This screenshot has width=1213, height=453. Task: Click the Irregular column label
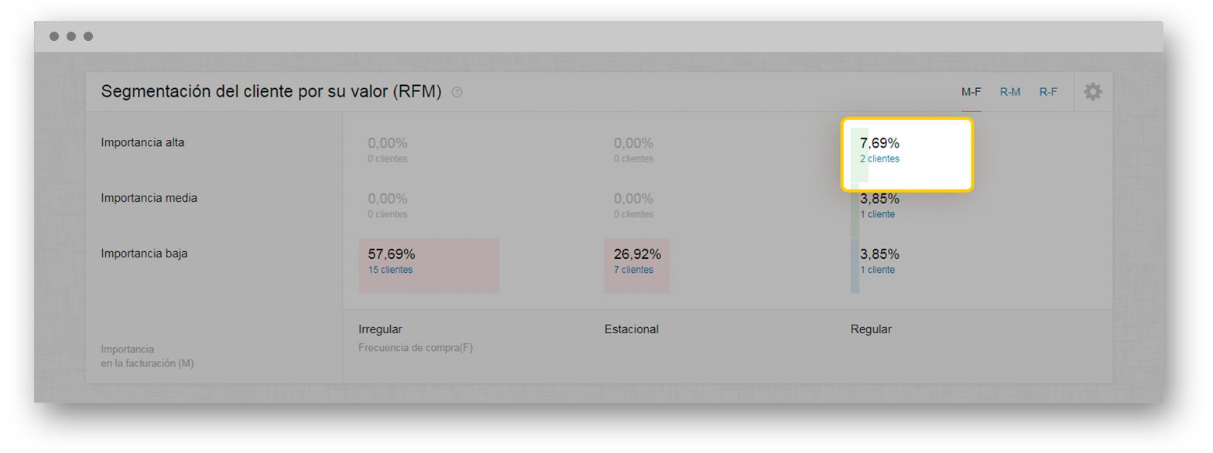380,329
